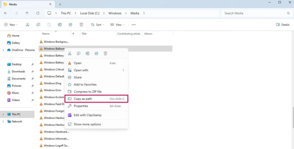Unpin Music using its pin icon

[32, 93]
